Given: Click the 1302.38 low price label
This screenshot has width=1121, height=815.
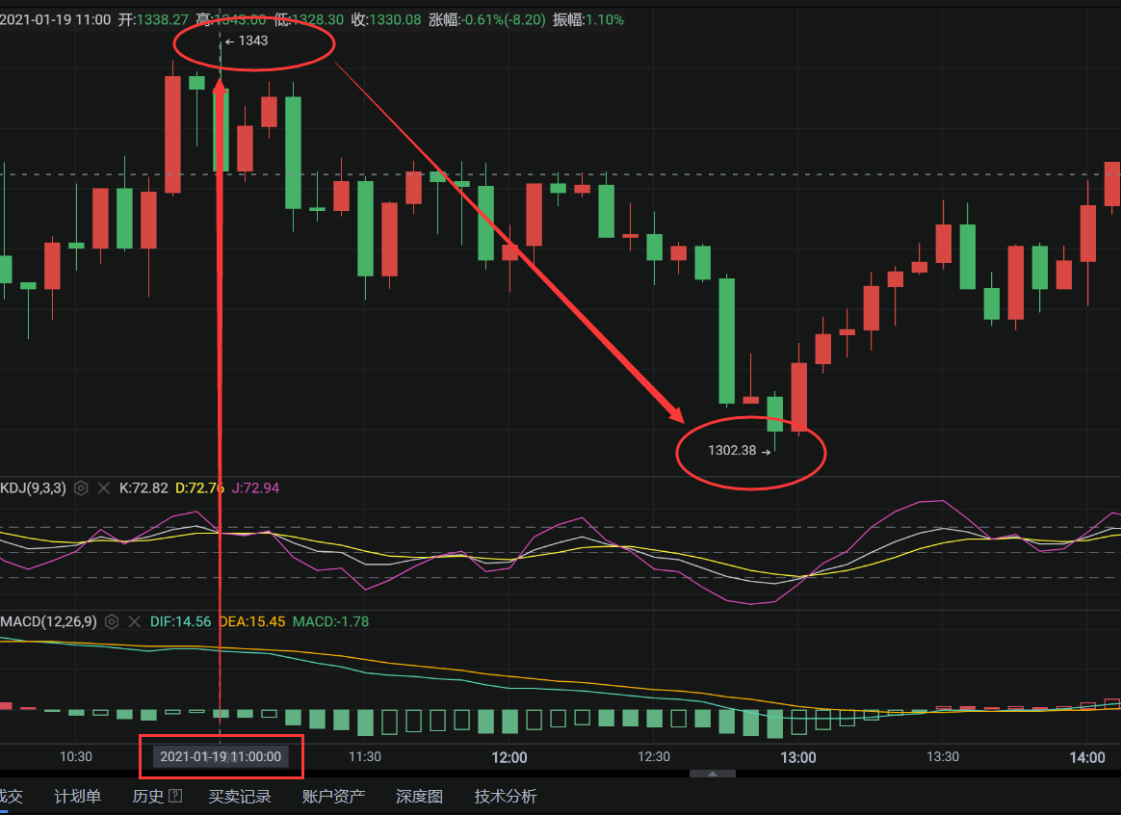Looking at the screenshot, I should coord(732,451).
